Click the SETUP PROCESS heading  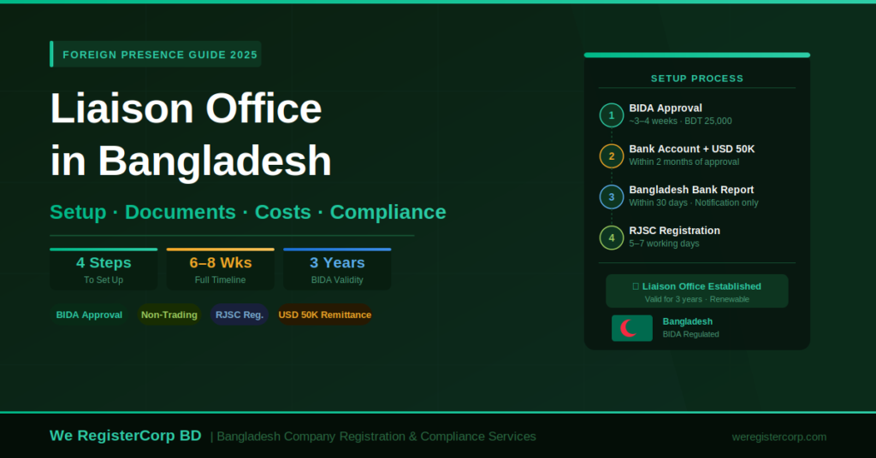[696, 79]
